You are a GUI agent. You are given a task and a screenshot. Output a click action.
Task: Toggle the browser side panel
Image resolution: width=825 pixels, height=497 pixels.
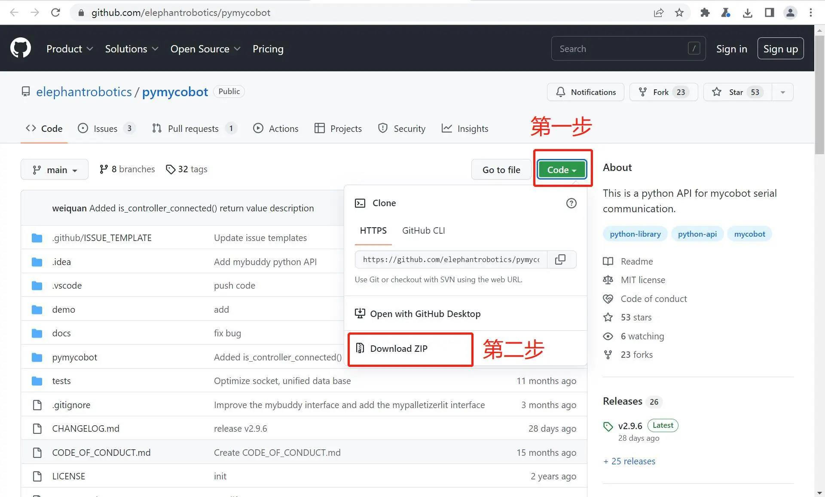tap(769, 12)
